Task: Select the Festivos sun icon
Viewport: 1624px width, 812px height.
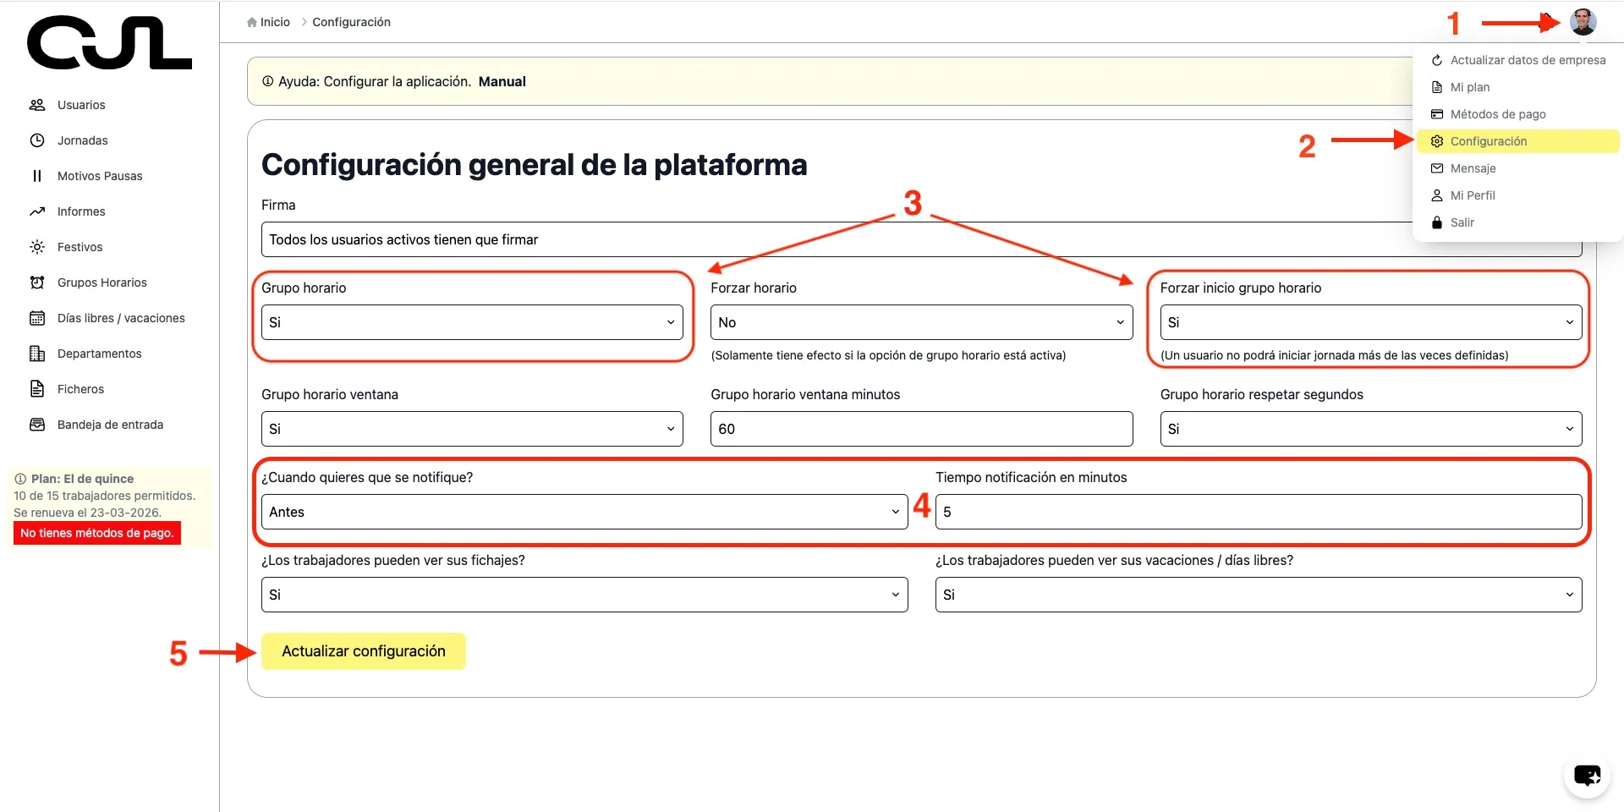Action: click(x=37, y=247)
